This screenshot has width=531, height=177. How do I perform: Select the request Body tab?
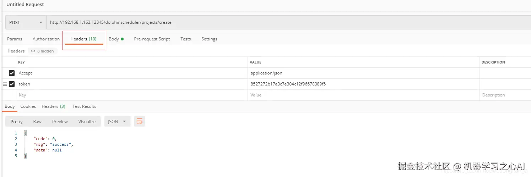coord(116,39)
